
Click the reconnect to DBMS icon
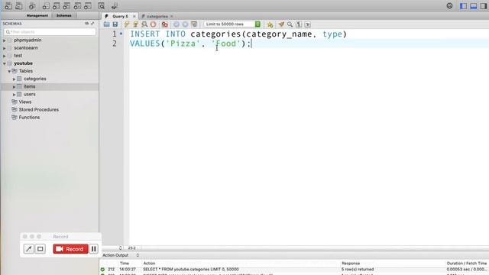point(114,5)
